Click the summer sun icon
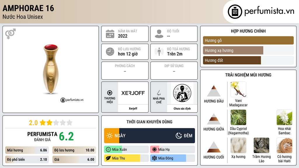Screen dimensions: 299x168 click(x=154, y=150)
